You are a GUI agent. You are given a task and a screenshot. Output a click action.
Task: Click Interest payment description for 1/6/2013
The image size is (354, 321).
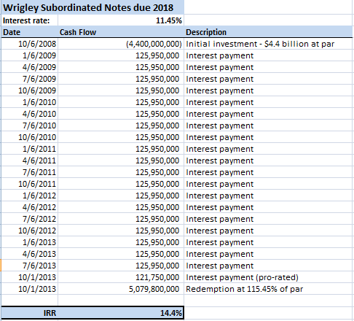(x=268, y=242)
